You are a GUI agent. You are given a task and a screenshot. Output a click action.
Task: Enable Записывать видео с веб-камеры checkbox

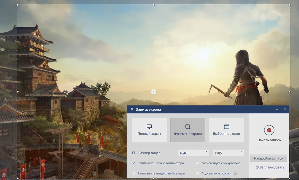pos(134,173)
